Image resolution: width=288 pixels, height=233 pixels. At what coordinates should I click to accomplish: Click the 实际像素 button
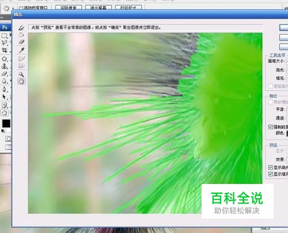pos(69,7)
